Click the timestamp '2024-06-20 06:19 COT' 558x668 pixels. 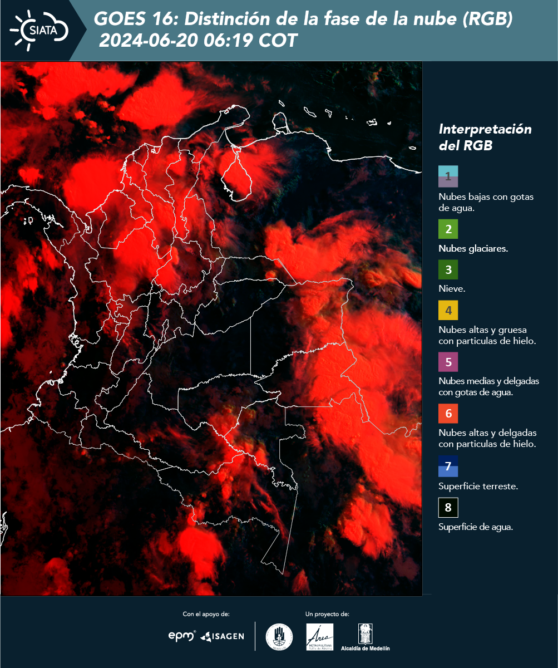(198, 41)
